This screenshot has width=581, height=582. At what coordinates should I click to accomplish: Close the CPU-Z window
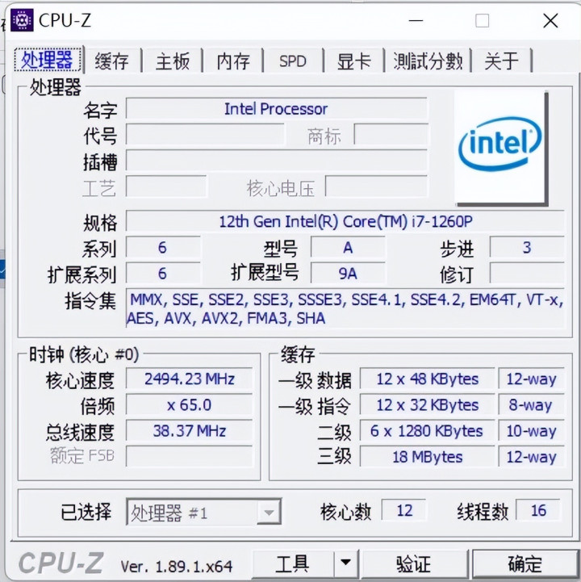(x=550, y=20)
